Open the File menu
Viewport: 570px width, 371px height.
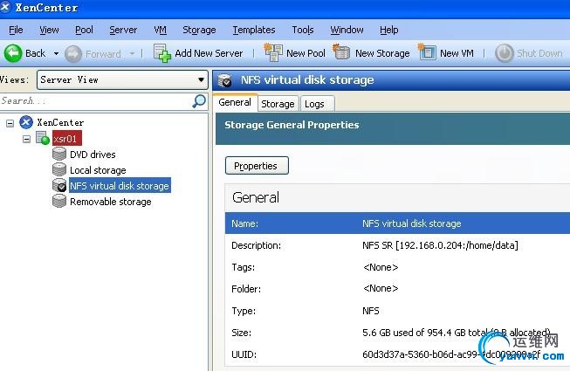pyautogui.click(x=16, y=30)
